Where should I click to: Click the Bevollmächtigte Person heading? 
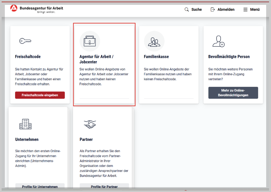click(x=229, y=57)
